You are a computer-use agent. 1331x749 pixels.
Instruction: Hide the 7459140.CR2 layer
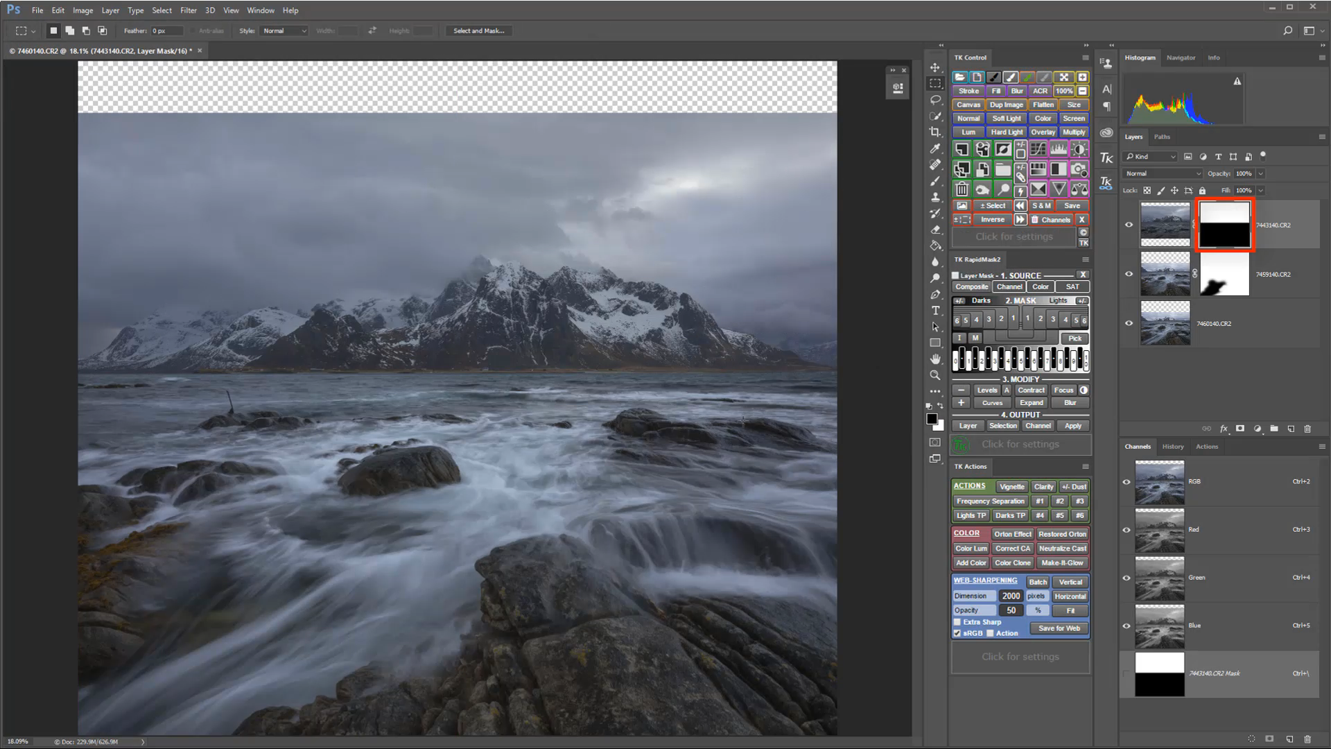1129,274
